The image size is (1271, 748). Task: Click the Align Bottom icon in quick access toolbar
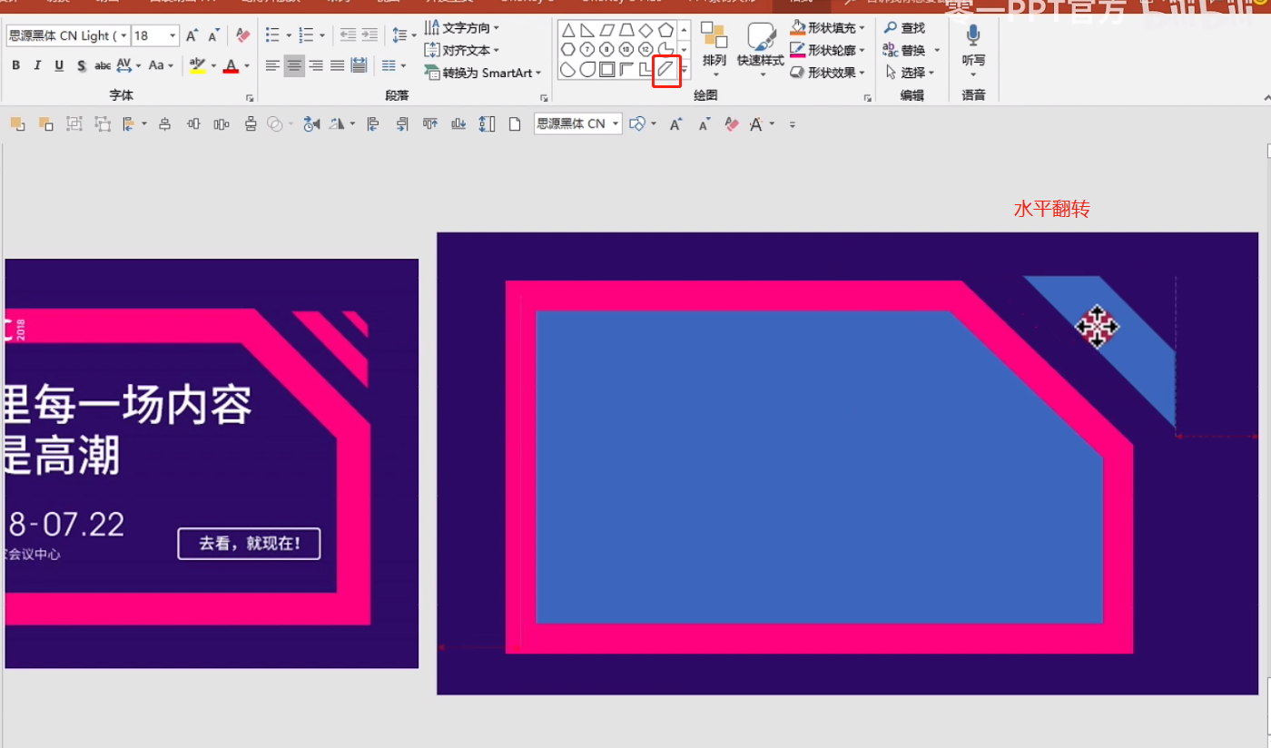tap(458, 123)
